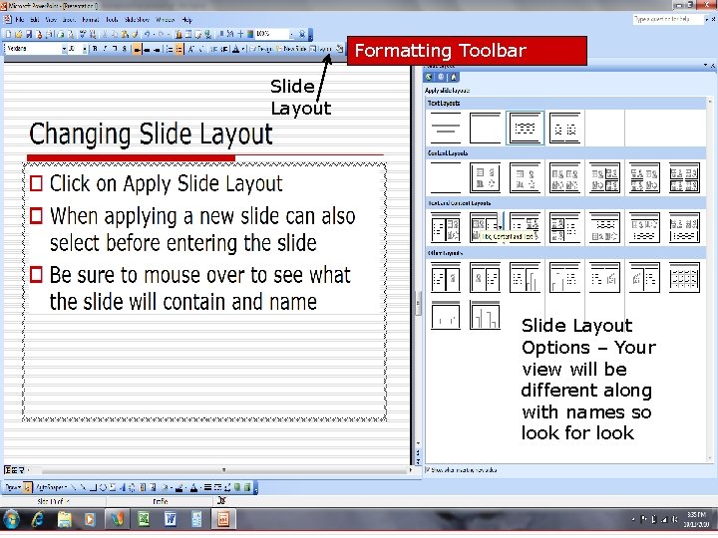Click the Windows Start orb
Screen dimensions: 718x538
click(11, 520)
